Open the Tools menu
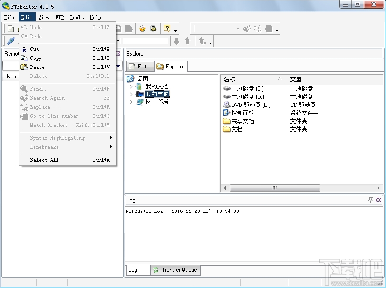The width and height of the screenshot is (386, 288). coord(77,17)
